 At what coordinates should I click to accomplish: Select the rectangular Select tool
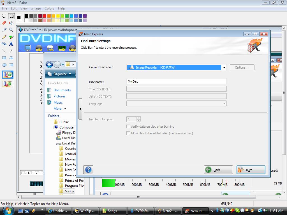pyautogui.click(x=11, y=16)
